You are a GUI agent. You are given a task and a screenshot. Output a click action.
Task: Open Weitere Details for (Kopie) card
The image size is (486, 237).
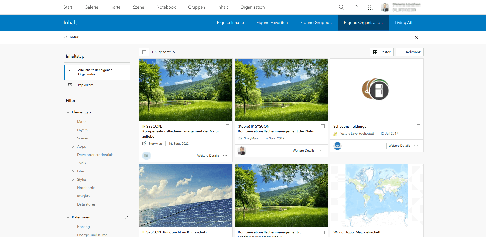tap(303, 151)
